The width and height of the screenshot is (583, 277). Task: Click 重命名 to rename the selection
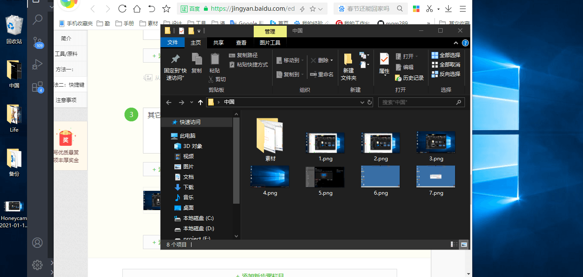[325, 74]
